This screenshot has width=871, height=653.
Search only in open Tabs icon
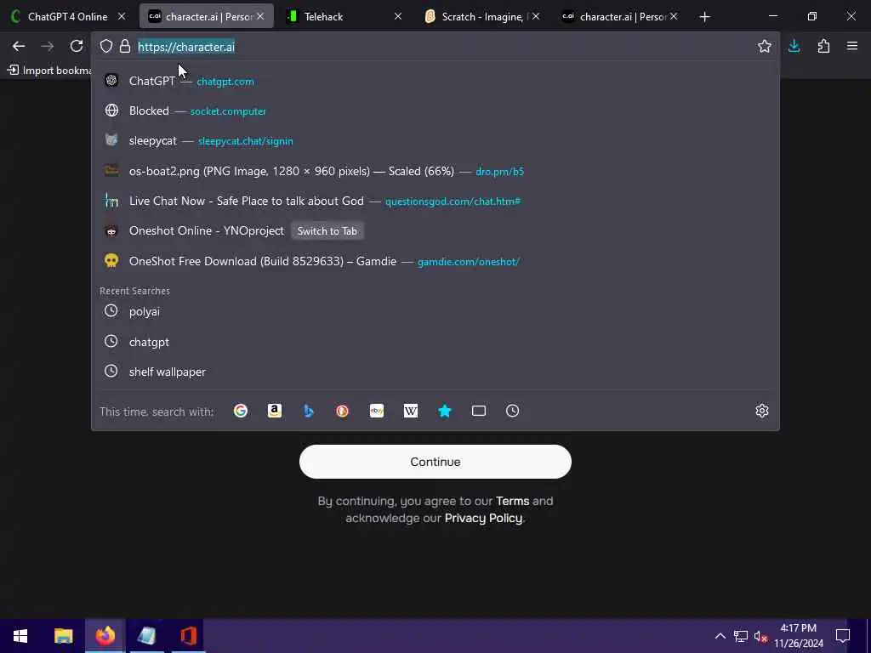[479, 411]
